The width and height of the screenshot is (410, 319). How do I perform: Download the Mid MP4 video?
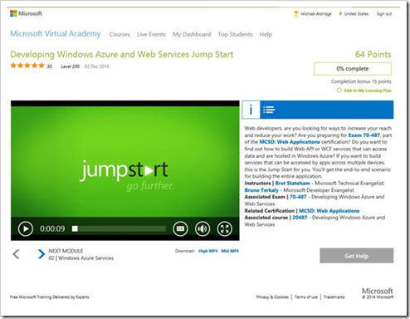230,251
